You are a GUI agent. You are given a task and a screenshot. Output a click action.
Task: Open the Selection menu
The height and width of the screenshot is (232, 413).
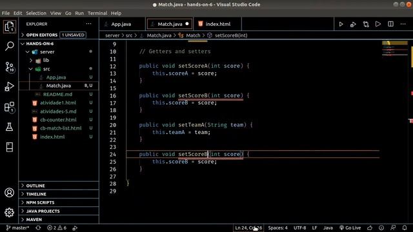click(36, 13)
